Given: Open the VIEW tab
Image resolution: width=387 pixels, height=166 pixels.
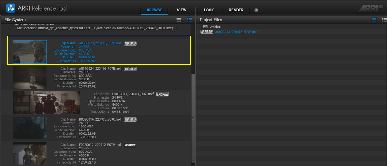Looking at the screenshot, I should click(182, 10).
